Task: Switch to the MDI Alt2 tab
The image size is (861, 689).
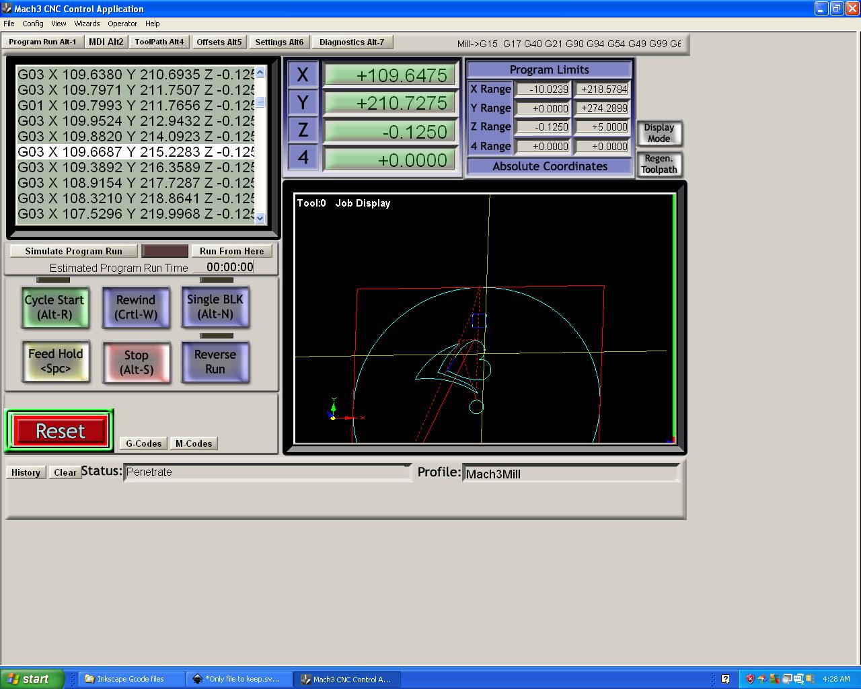Action: (x=106, y=42)
